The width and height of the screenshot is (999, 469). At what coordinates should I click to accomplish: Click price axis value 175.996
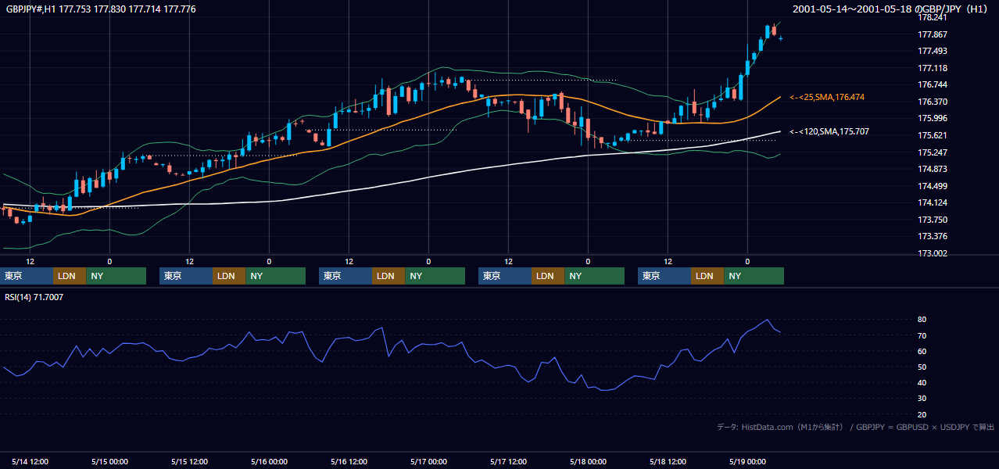click(933, 119)
